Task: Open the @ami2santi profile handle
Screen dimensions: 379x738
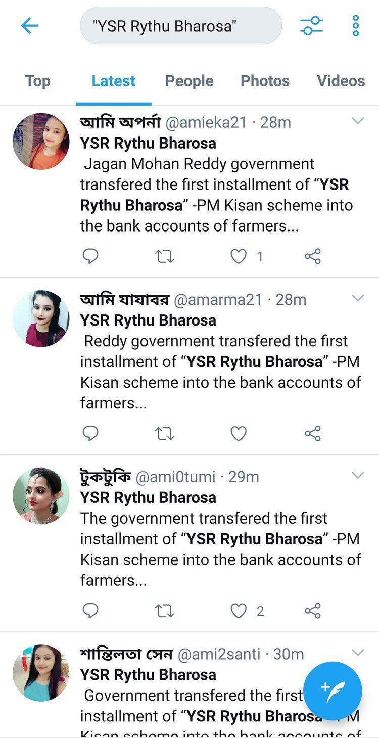Action: tap(219, 654)
